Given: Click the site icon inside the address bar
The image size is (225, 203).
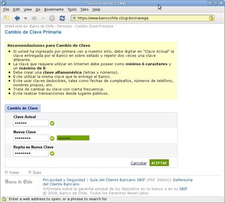Looking at the screenshot, I should (x=74, y=18).
